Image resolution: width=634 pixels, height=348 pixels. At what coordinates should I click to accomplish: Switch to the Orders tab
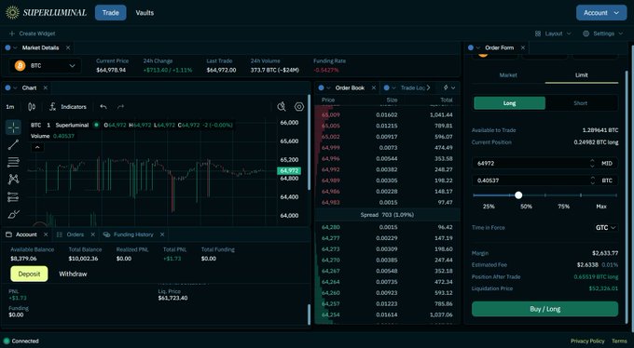click(x=76, y=234)
